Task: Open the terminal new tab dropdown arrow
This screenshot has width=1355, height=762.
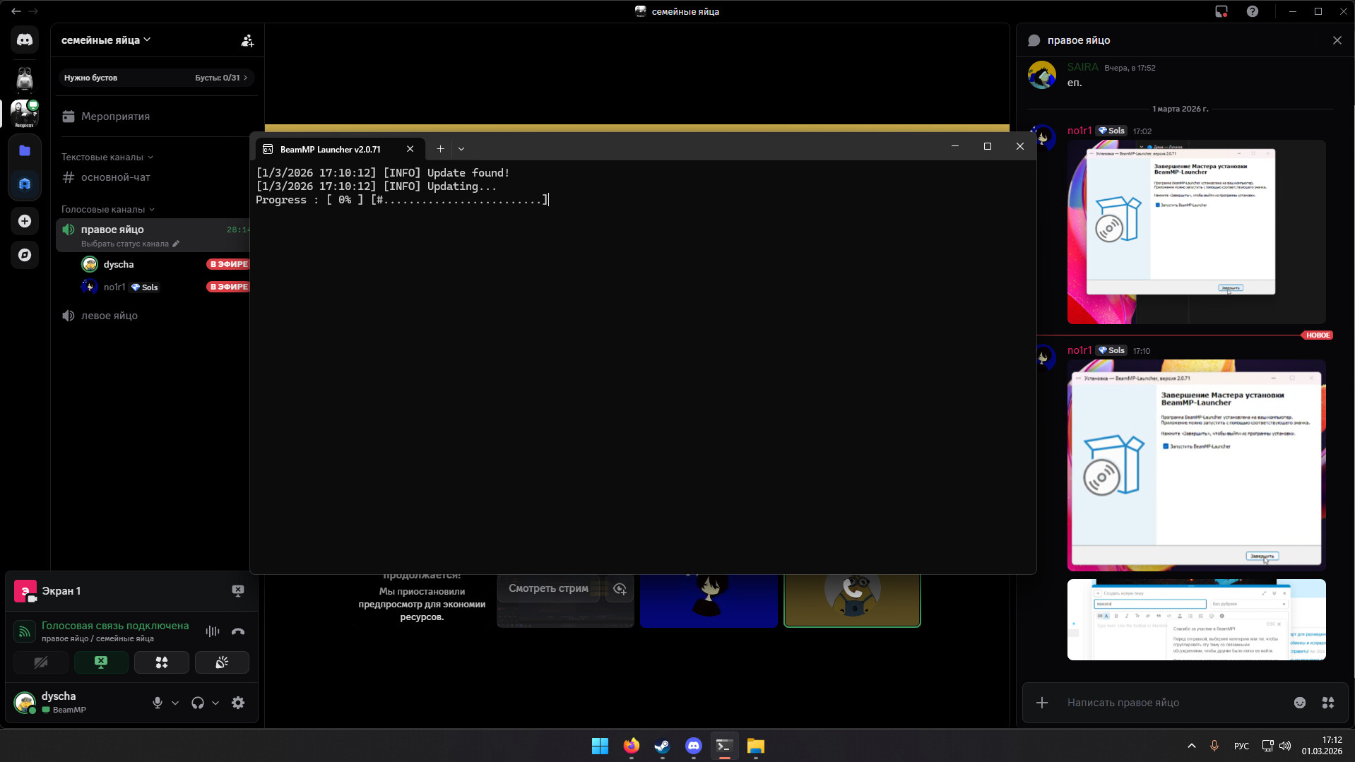Action: point(461,149)
